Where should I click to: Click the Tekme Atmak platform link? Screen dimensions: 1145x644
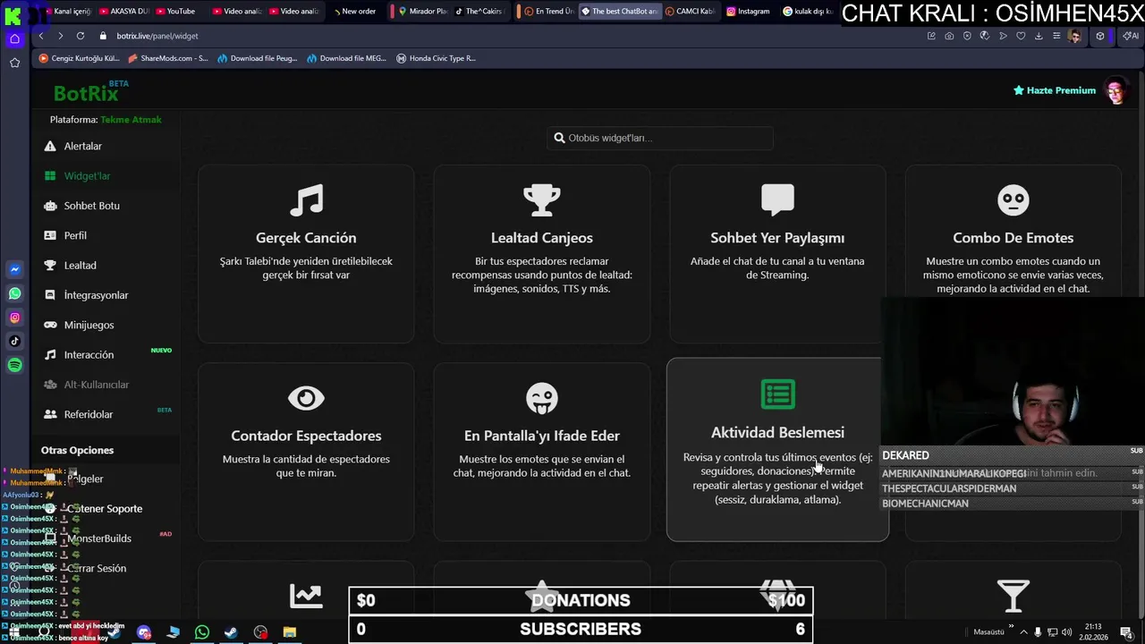click(131, 120)
